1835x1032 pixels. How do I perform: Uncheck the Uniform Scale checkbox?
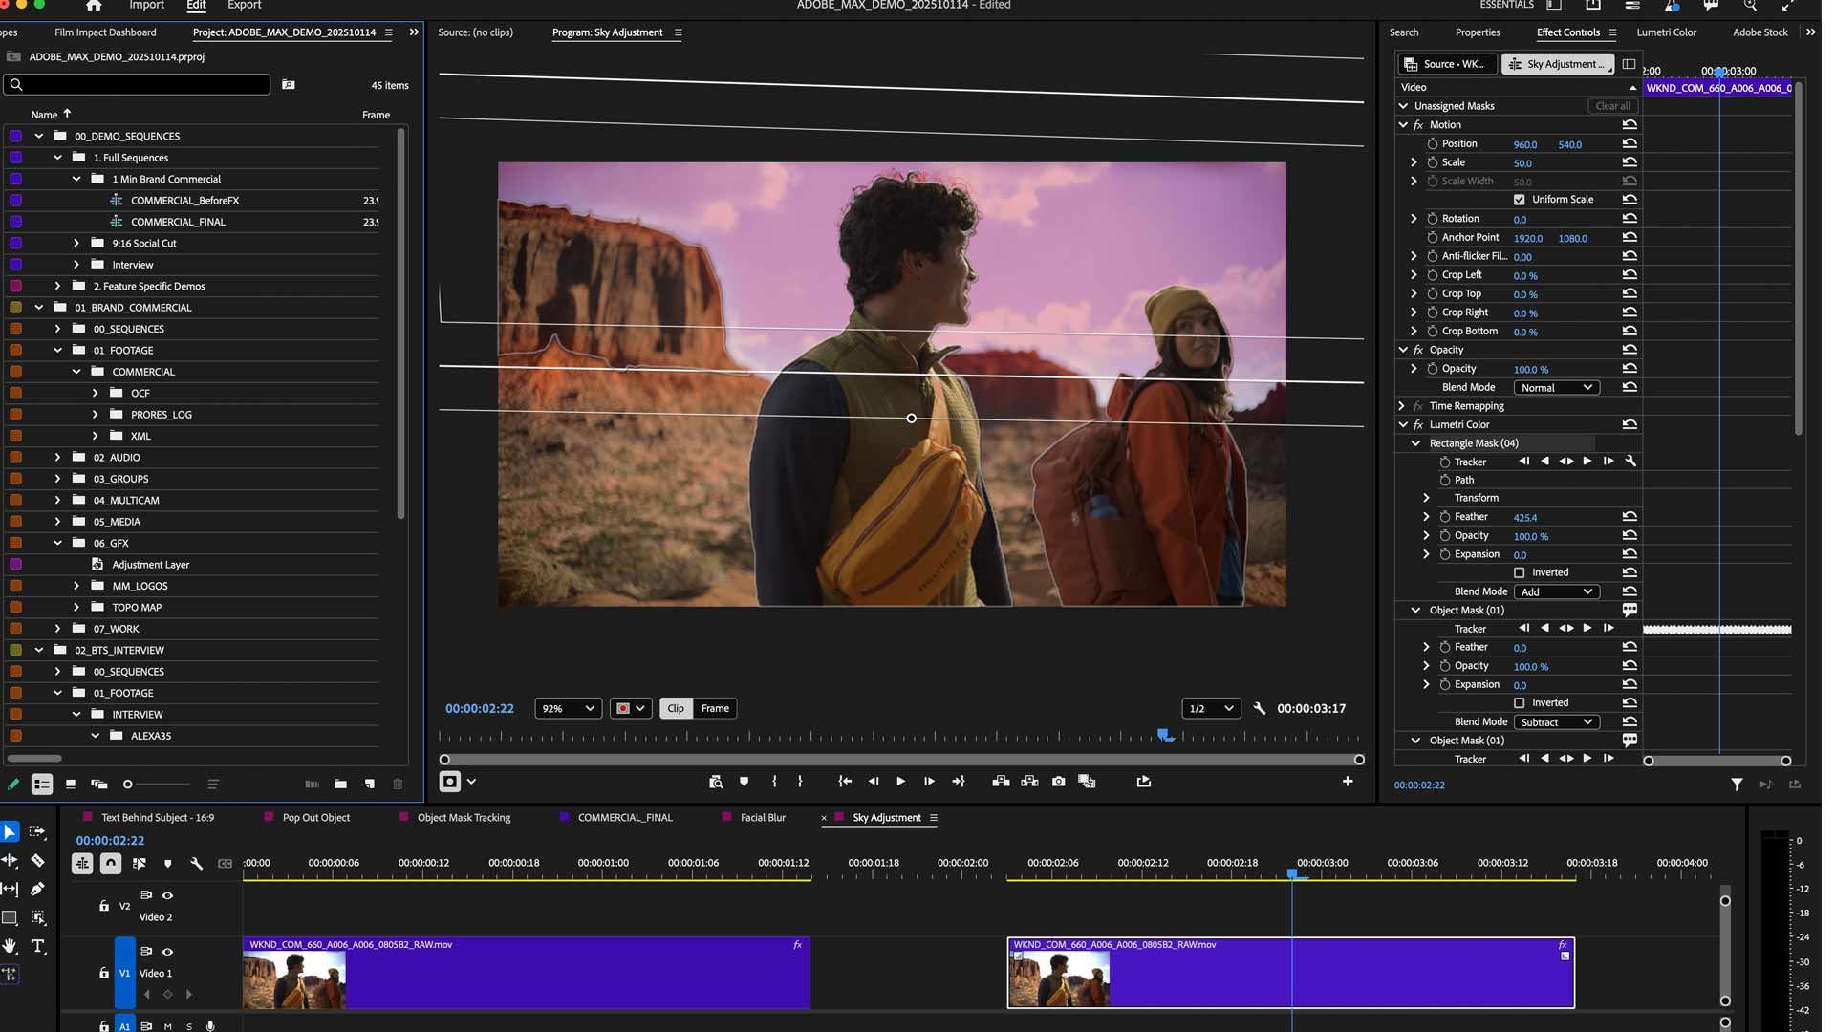tap(1519, 200)
